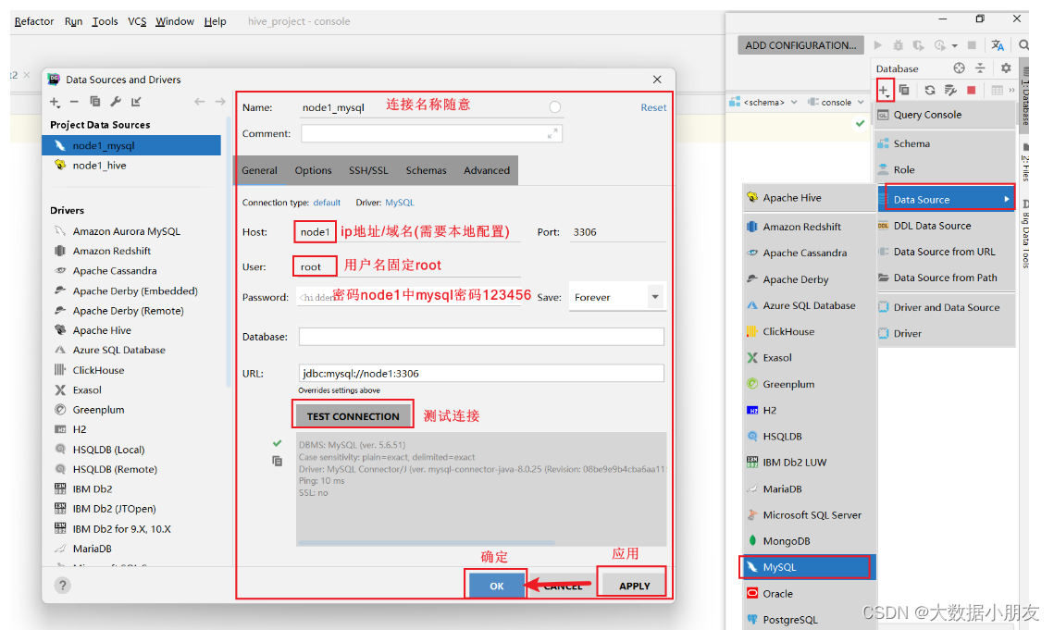Click the Run with Coverage icon
The height and width of the screenshot is (630, 1054).
[918, 45]
